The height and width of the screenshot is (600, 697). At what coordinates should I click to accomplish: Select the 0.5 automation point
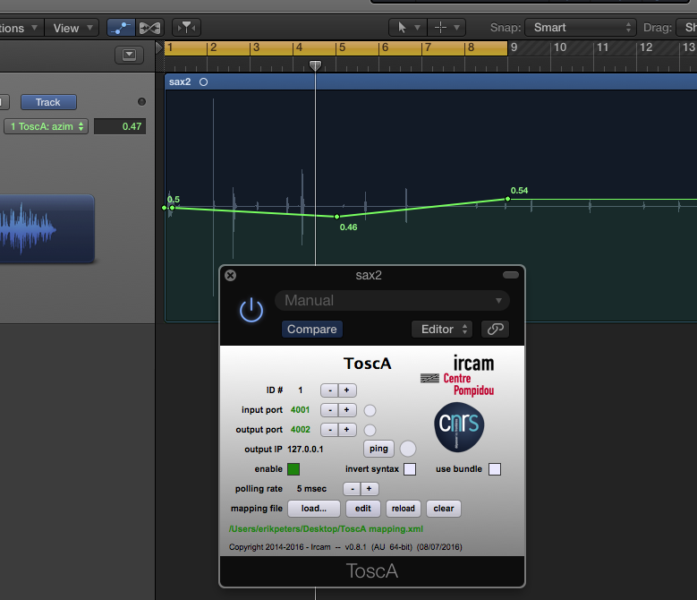point(172,208)
